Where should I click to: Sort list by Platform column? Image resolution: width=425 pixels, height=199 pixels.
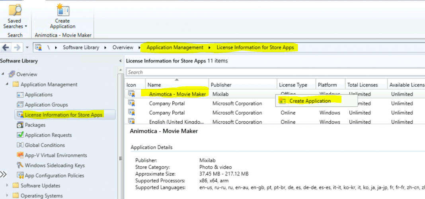330,85
